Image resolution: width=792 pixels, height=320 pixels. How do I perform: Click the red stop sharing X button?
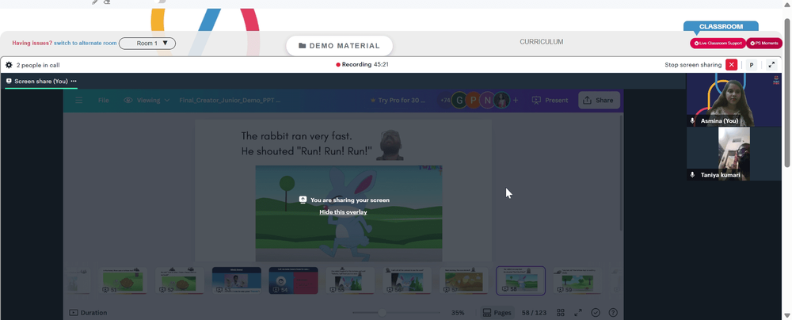(731, 65)
